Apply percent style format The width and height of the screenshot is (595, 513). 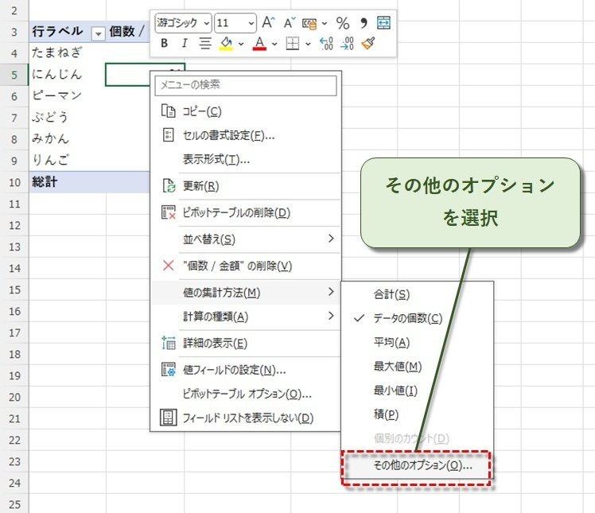(x=343, y=23)
